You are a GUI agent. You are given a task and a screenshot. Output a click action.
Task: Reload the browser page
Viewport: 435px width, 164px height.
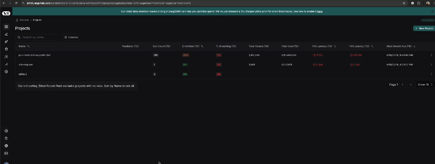click(x=16, y=3)
